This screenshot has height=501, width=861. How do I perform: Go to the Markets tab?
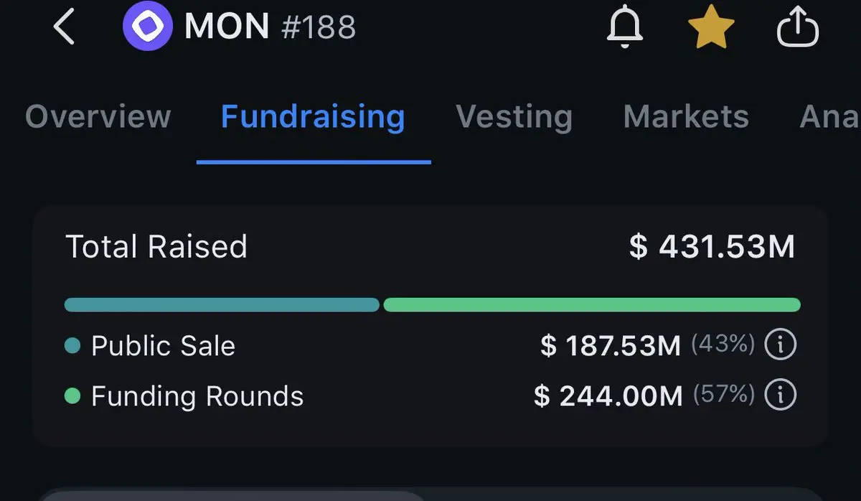686,116
